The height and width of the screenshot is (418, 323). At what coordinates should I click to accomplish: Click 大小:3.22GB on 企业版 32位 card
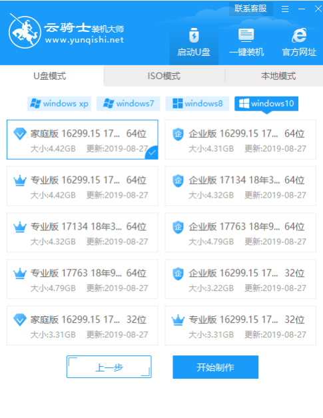click(211, 288)
